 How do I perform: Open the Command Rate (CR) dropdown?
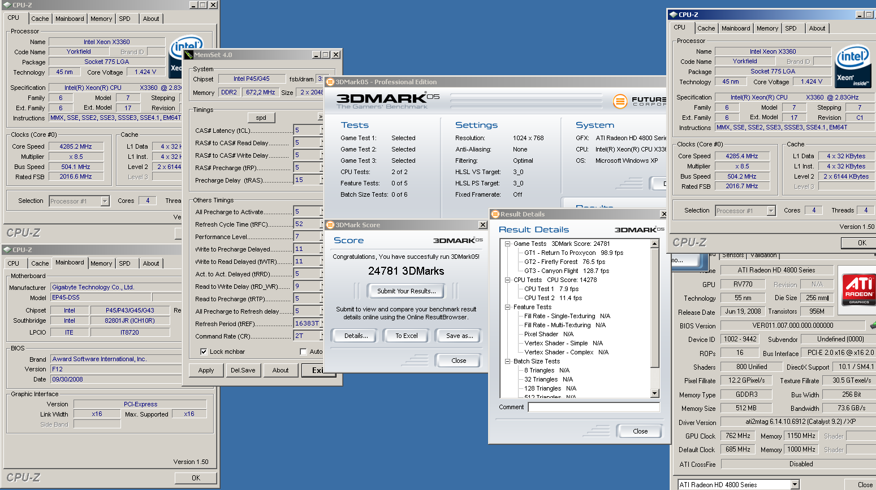tap(308, 336)
